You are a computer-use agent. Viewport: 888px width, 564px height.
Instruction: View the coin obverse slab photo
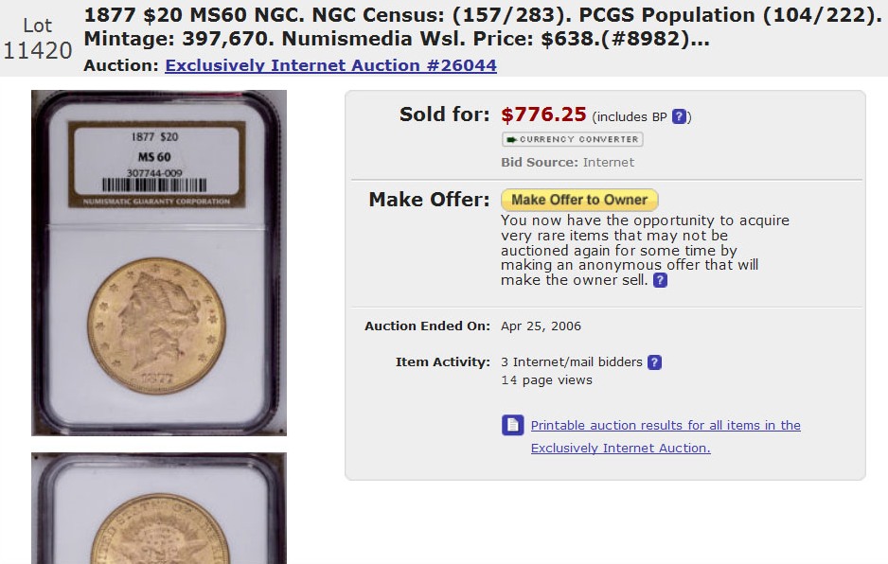159,263
